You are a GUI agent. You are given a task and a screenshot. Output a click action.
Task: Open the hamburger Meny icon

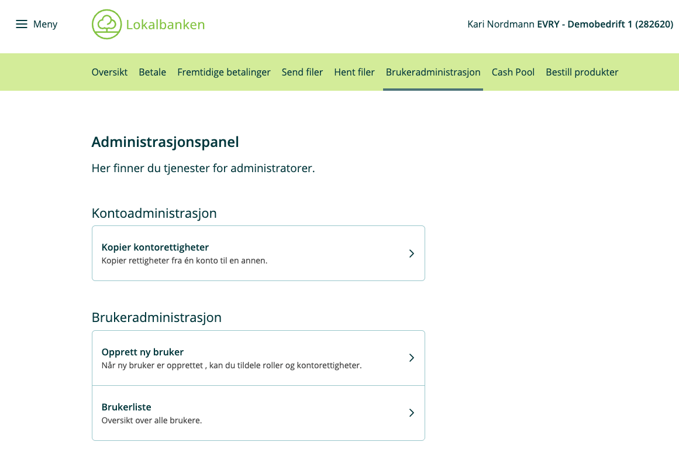tap(22, 24)
